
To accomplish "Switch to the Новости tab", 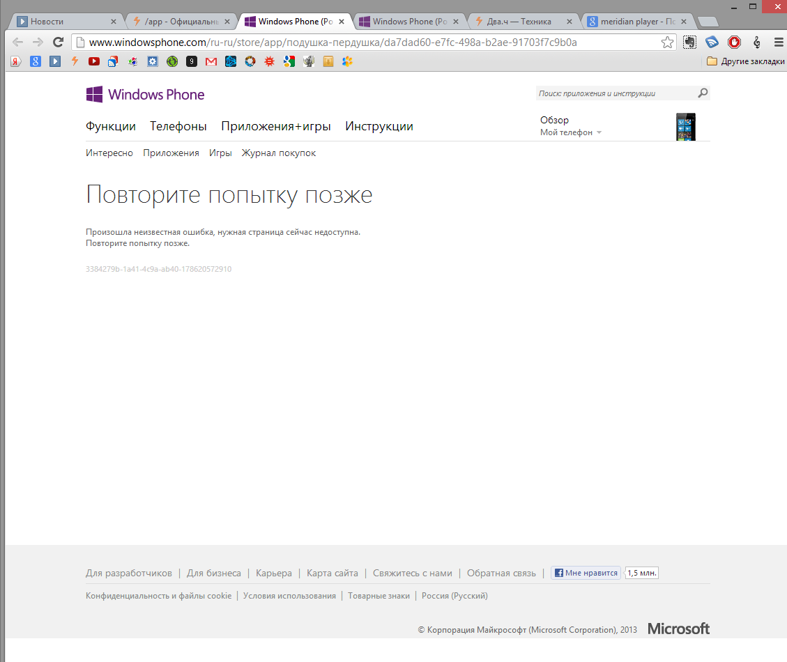I will [66, 22].
